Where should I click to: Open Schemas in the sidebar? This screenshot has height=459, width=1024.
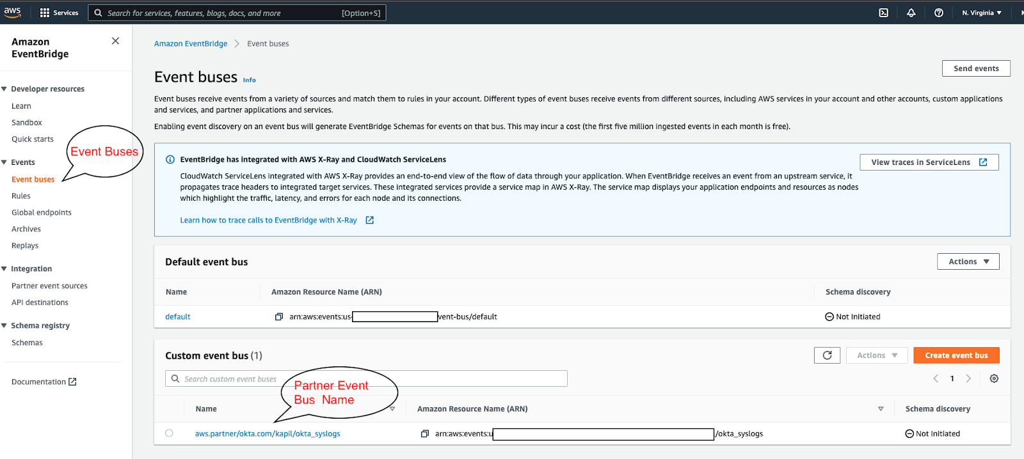27,343
